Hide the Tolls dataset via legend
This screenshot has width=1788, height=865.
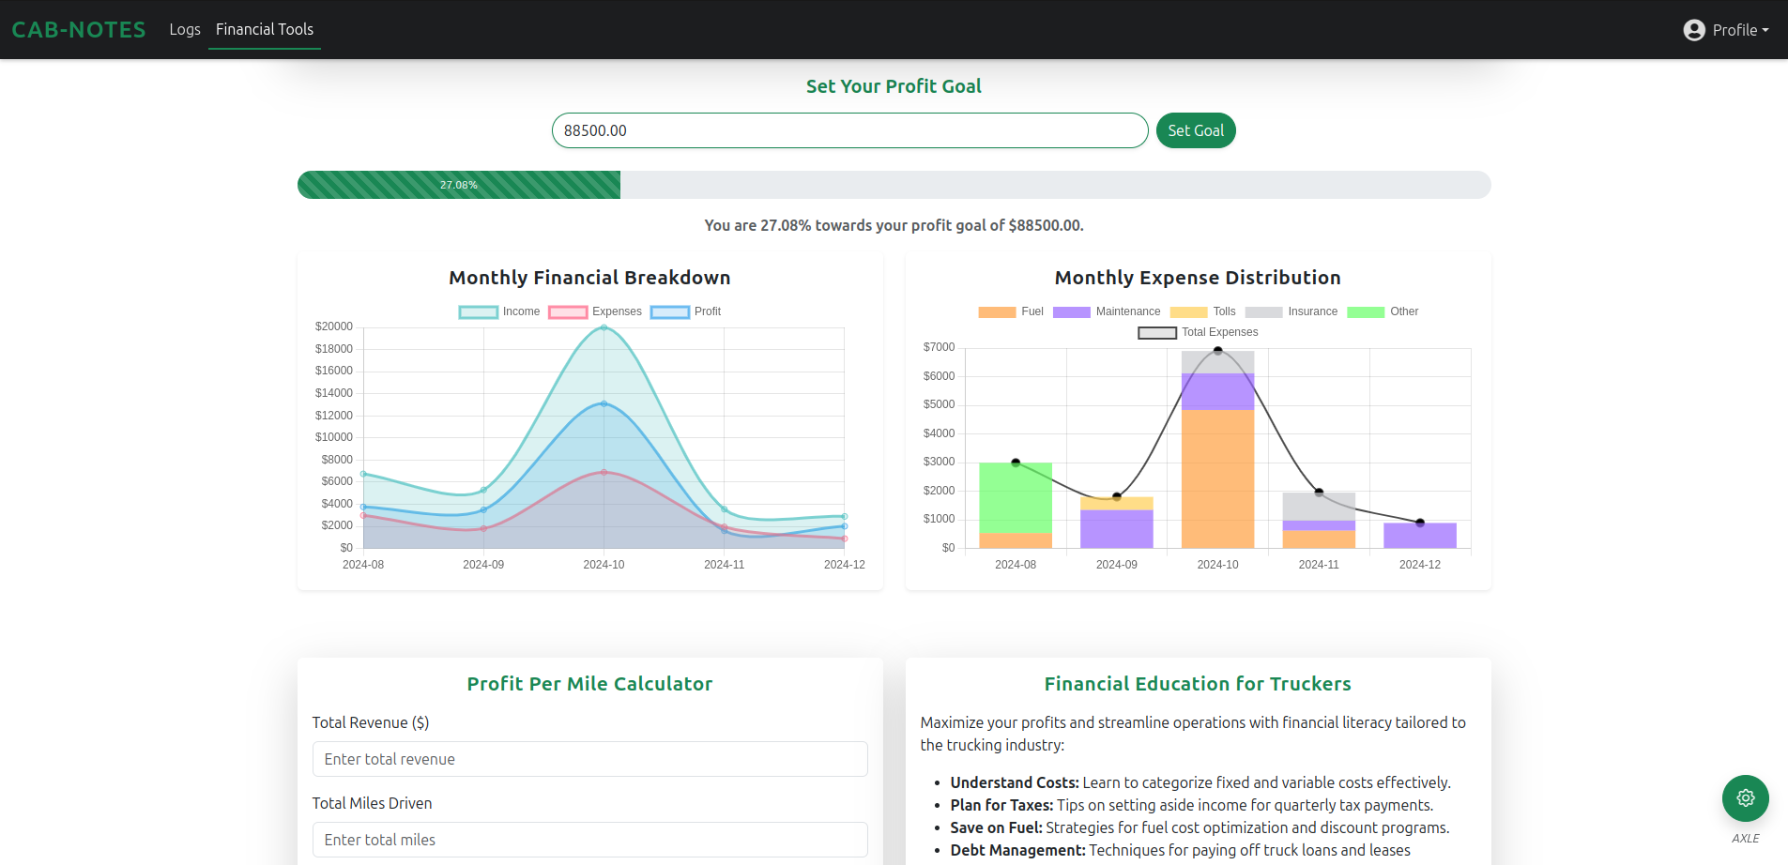click(x=1202, y=312)
